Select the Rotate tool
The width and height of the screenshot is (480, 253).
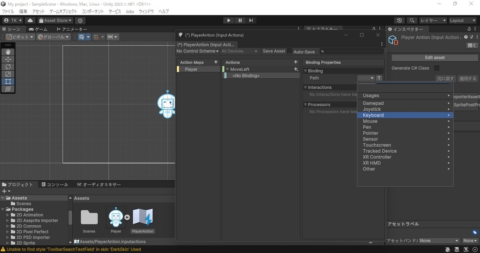(x=8, y=67)
